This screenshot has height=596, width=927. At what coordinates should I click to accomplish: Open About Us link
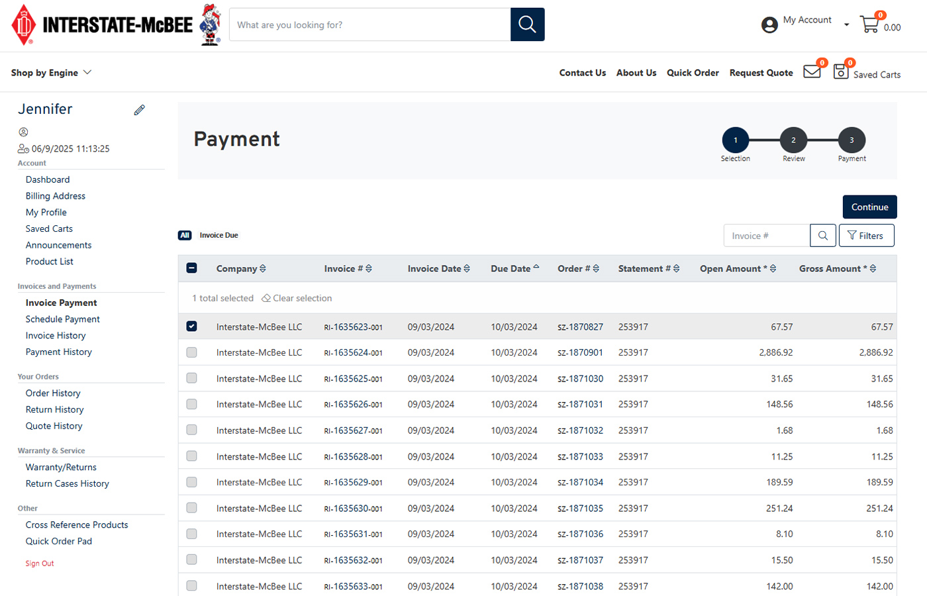[x=636, y=73]
